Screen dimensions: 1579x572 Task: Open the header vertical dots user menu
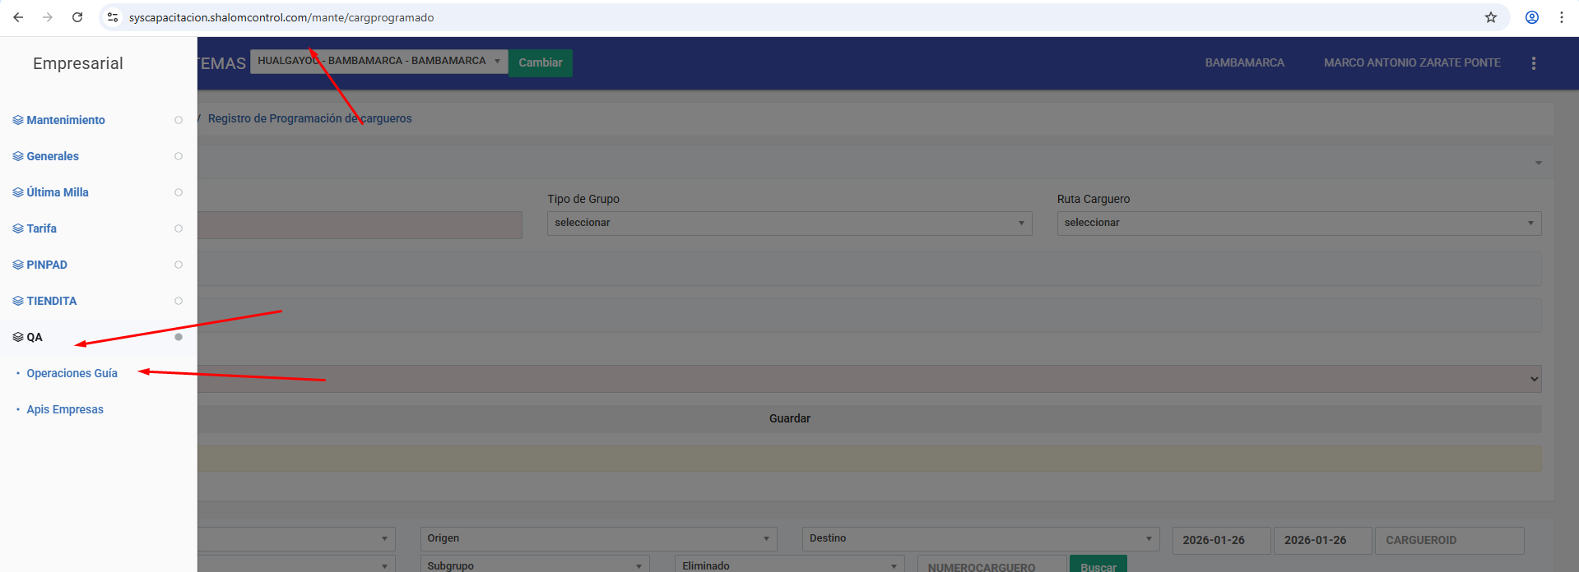[1533, 63]
